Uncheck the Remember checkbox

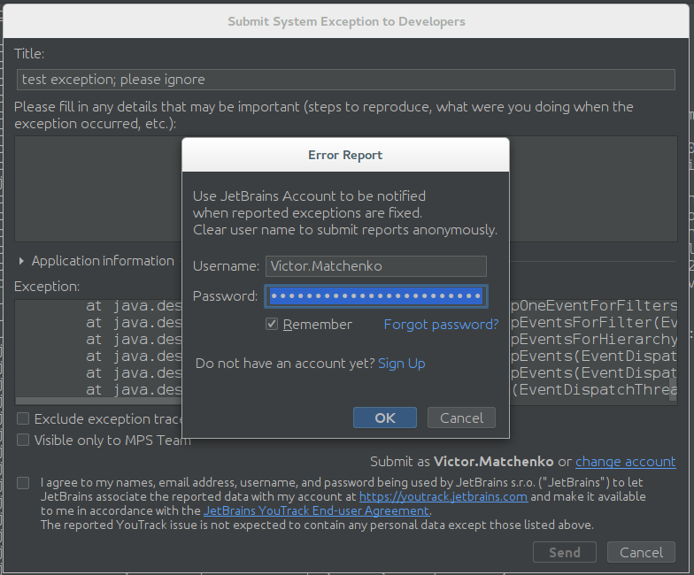273,325
